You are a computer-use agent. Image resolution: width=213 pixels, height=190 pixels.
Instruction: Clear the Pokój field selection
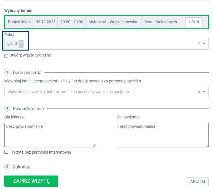(x=199, y=44)
